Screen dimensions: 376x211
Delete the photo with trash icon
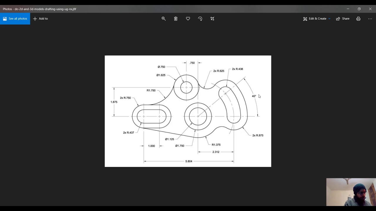tap(176, 18)
